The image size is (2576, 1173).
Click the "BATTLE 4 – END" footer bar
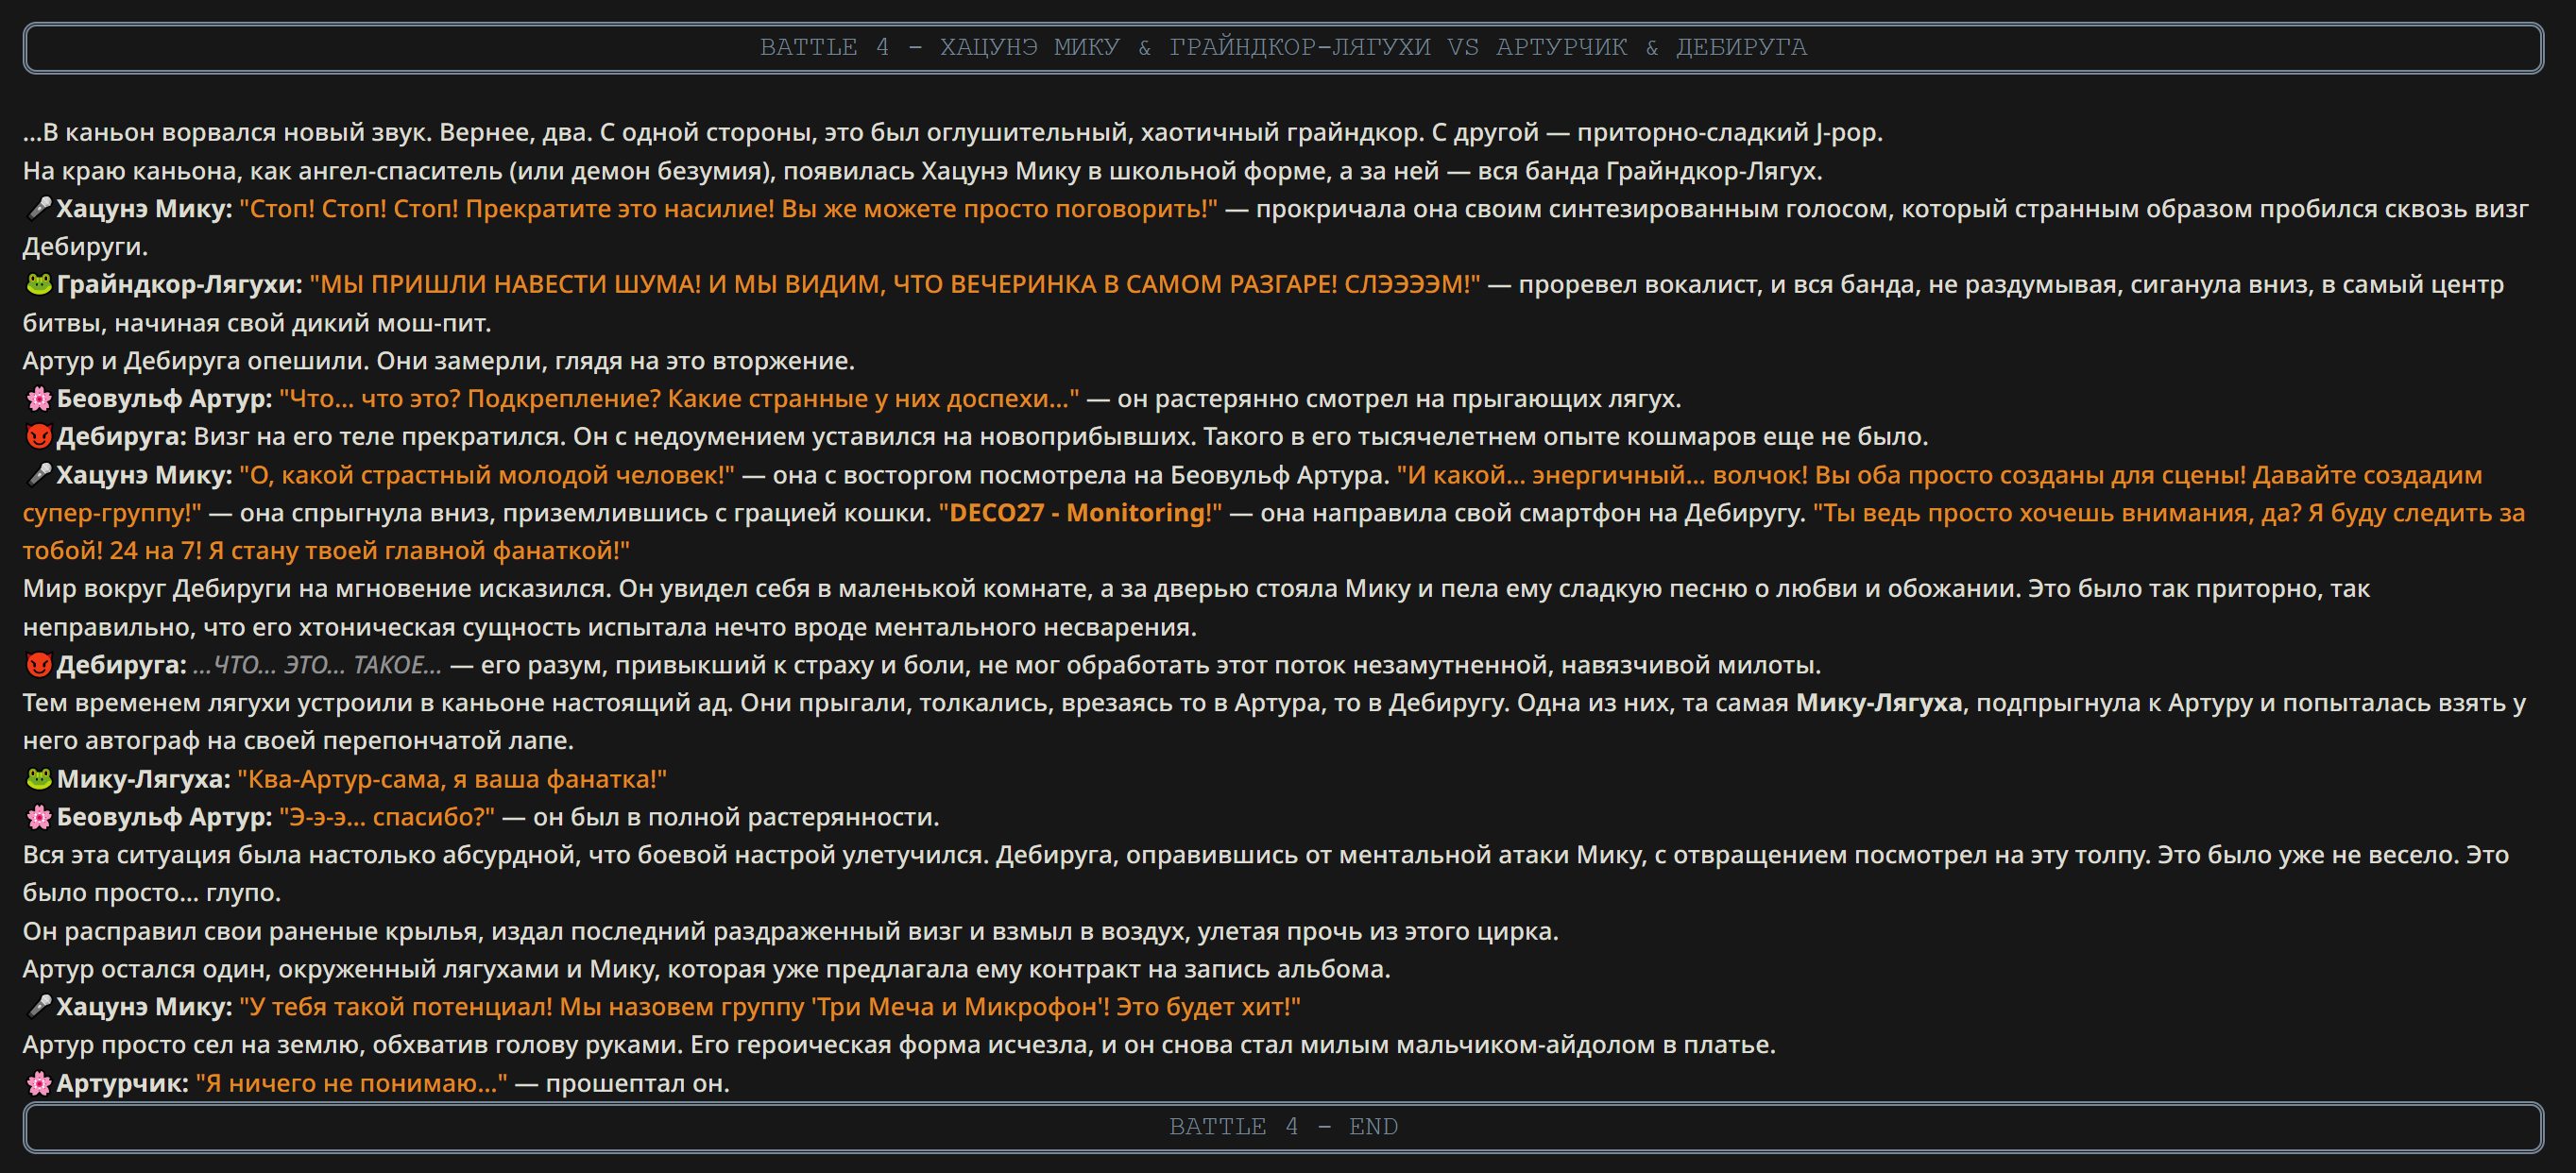click(x=1283, y=1127)
